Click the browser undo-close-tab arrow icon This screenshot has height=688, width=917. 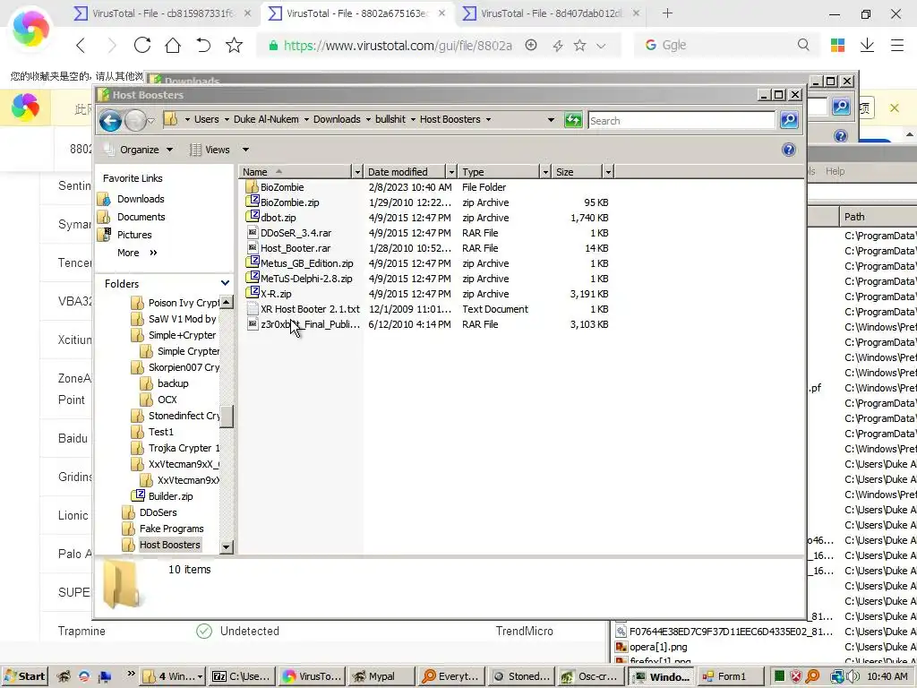(203, 45)
